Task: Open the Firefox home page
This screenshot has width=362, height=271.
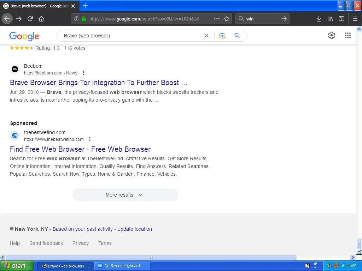Action: pyautogui.click(x=41, y=19)
